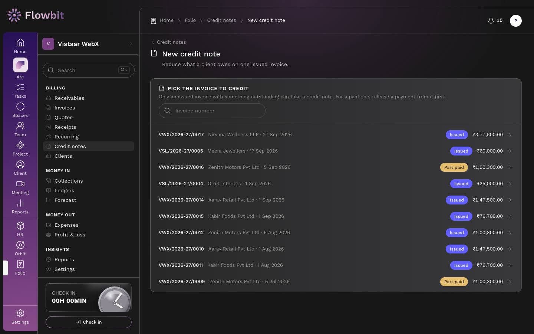Screen dimensions: 534x334
Task: Open Folio in the left rail
Action: pyautogui.click(x=20, y=268)
